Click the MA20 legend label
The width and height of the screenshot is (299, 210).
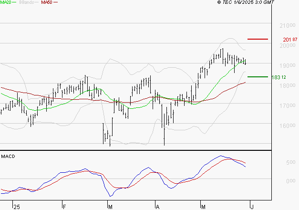[x=5, y=2]
